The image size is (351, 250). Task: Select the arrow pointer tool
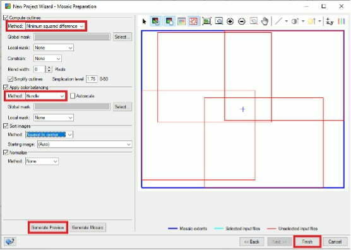145,21
